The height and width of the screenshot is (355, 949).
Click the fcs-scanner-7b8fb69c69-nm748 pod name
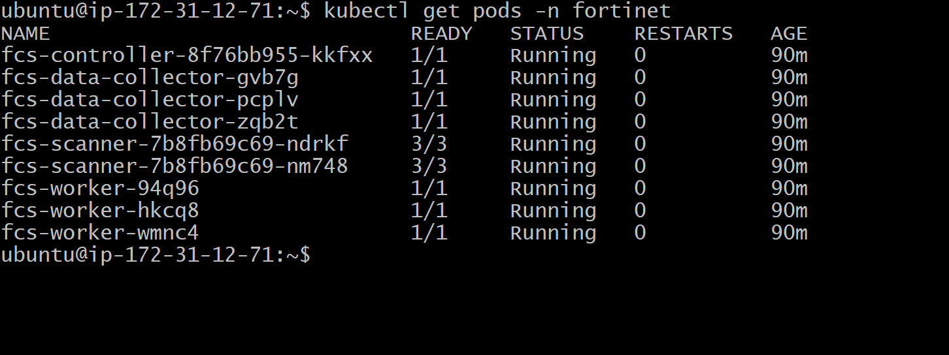pyautogui.click(x=175, y=166)
